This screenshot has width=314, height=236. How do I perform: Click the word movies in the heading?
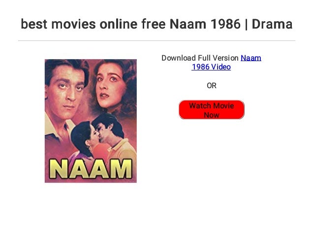coord(73,24)
